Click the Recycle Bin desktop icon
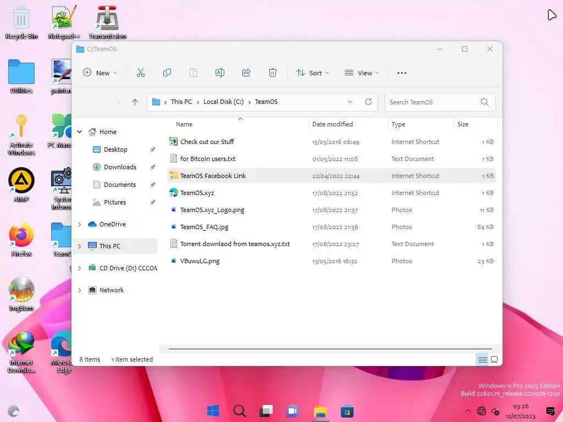563x422 pixels. coord(21,22)
